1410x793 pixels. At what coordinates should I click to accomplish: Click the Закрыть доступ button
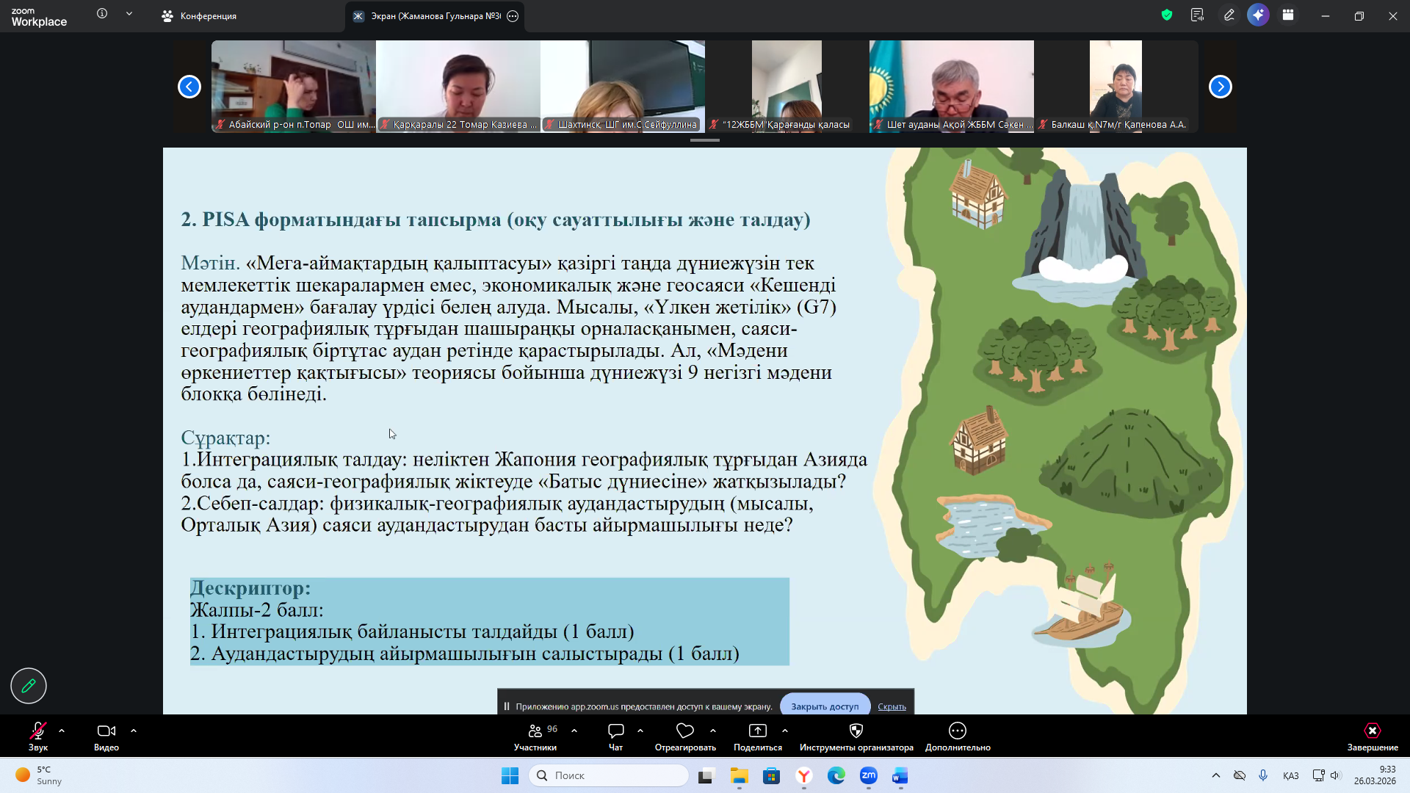point(825,706)
